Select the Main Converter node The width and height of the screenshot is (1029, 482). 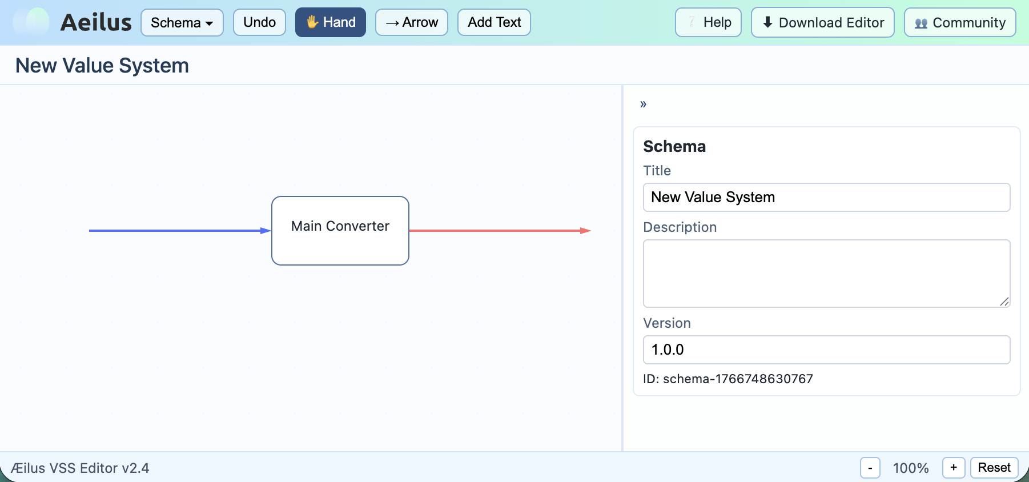(340, 231)
